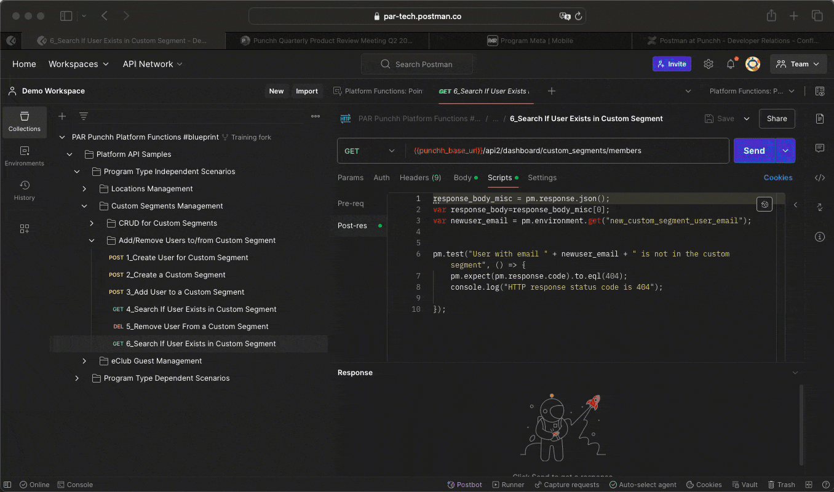Switch to the Auth tab

[x=382, y=178]
